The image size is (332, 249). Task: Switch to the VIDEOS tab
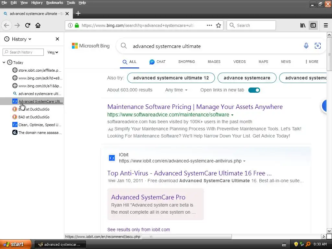pos(240,62)
